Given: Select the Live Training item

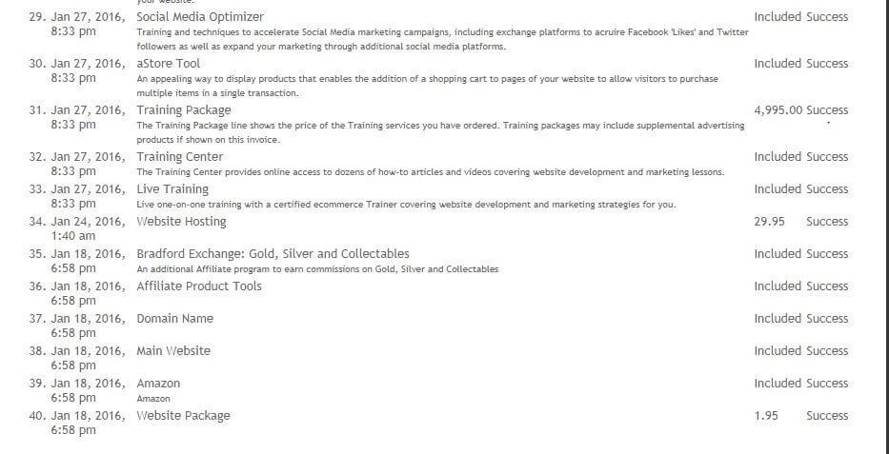Looking at the screenshot, I should [x=172, y=189].
